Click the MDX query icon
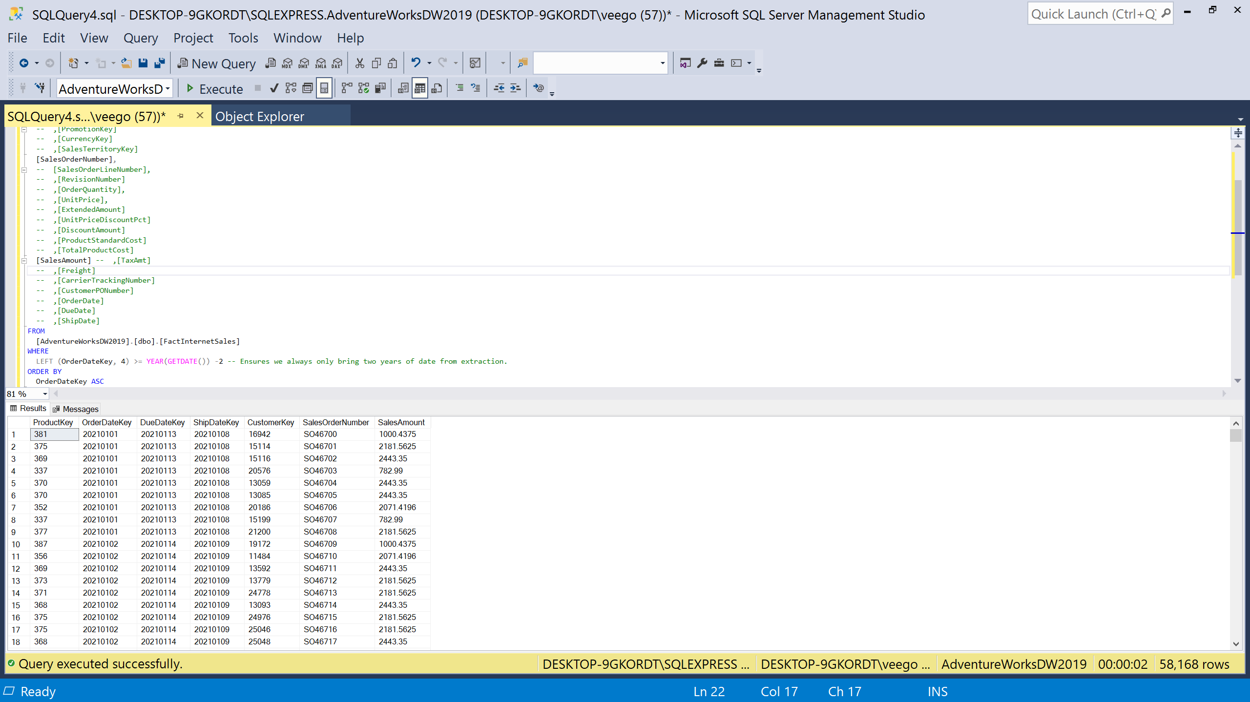 tap(287, 63)
